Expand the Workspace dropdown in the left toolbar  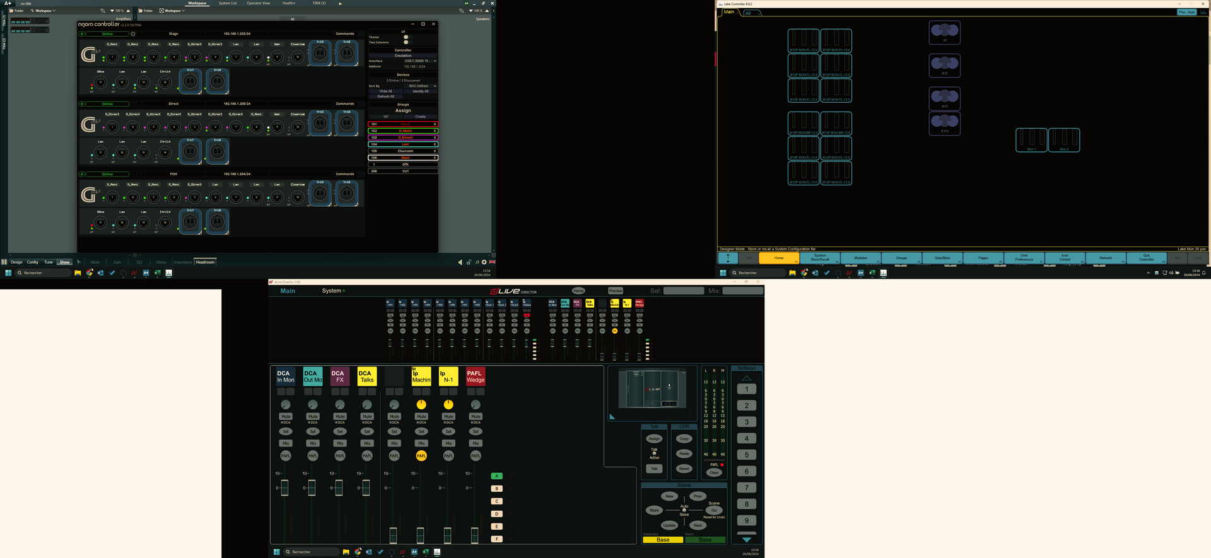pyautogui.click(x=45, y=11)
